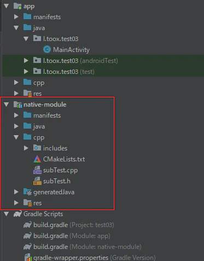Image resolution: width=204 pixels, height=261 pixels.
Task: Open build.gradle for Module: native-module
Action: pyautogui.click(x=88, y=247)
